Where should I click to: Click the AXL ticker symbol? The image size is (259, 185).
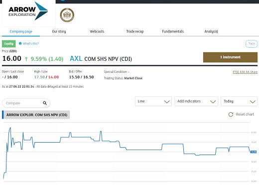point(76,58)
